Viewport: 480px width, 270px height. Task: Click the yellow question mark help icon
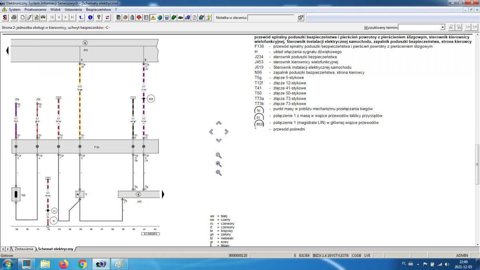(98, 18)
